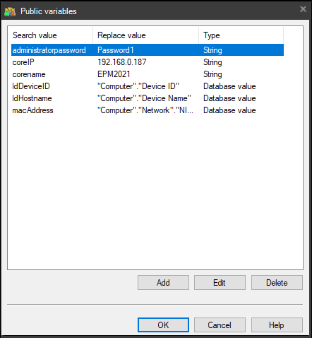The height and width of the screenshot is (338, 312).
Task: Click the String type of coreIP row
Action: (212, 62)
